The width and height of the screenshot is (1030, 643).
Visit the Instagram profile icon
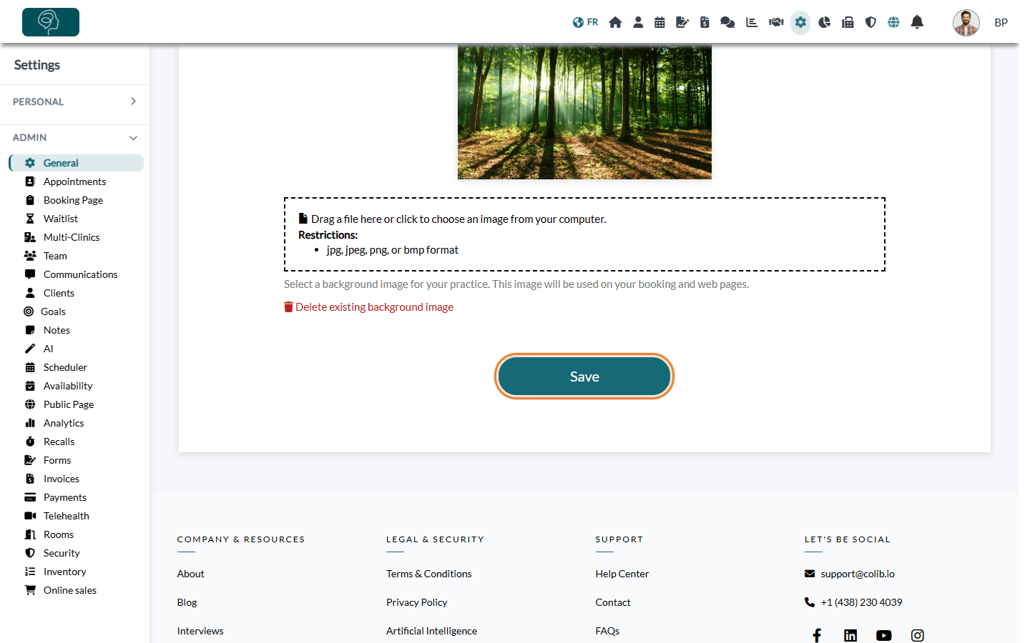click(918, 635)
